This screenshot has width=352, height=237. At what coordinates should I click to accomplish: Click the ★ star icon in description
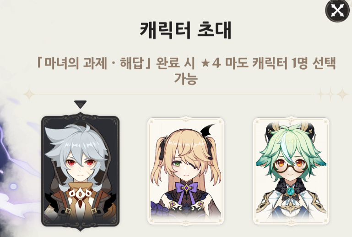tap(205, 63)
